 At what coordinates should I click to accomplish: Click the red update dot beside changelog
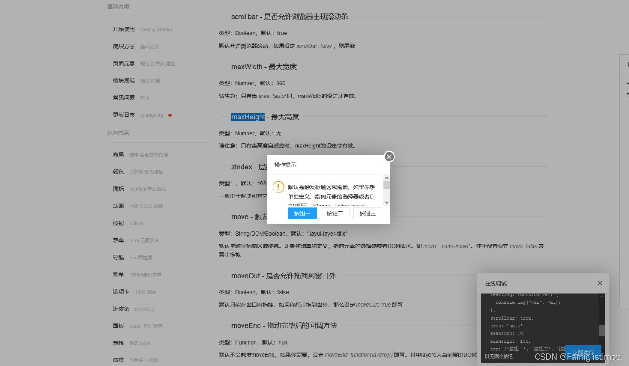click(x=169, y=115)
